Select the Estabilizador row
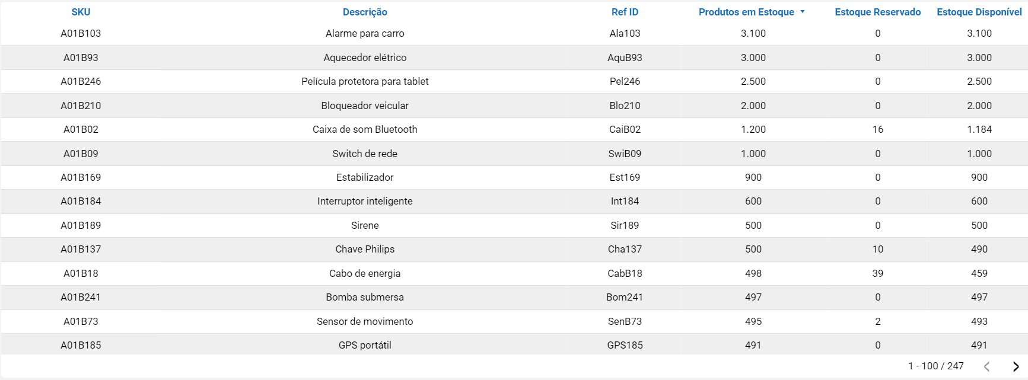The image size is (1028, 380). (x=364, y=177)
